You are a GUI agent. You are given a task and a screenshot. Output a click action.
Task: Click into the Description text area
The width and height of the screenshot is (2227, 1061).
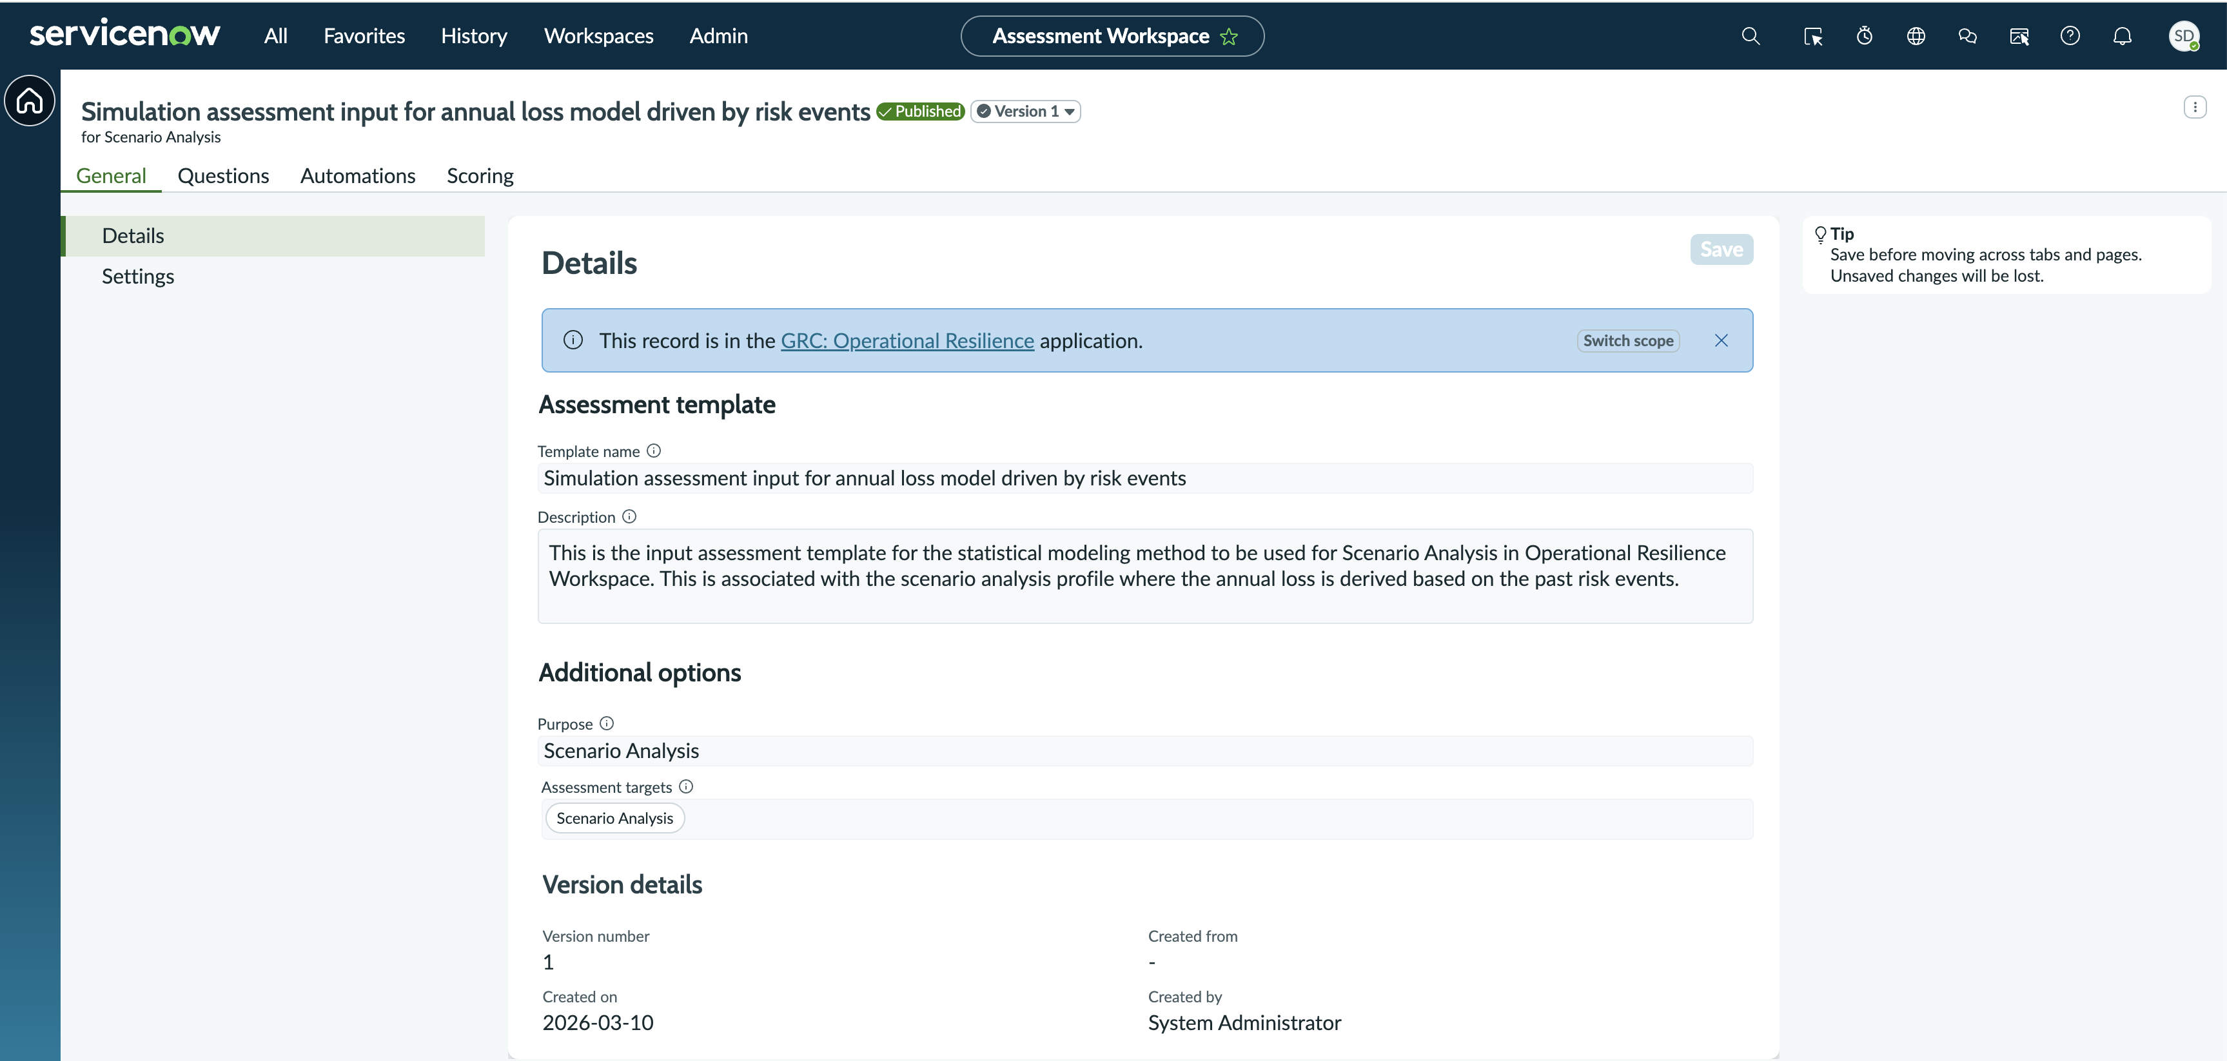point(1144,576)
